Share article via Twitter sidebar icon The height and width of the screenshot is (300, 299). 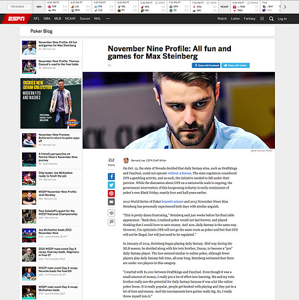pos(111,185)
